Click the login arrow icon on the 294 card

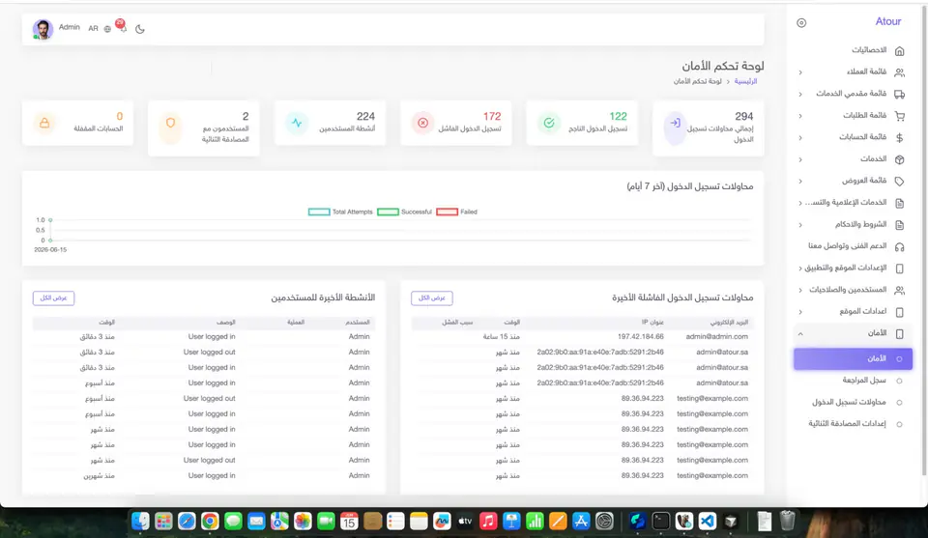pyautogui.click(x=675, y=123)
